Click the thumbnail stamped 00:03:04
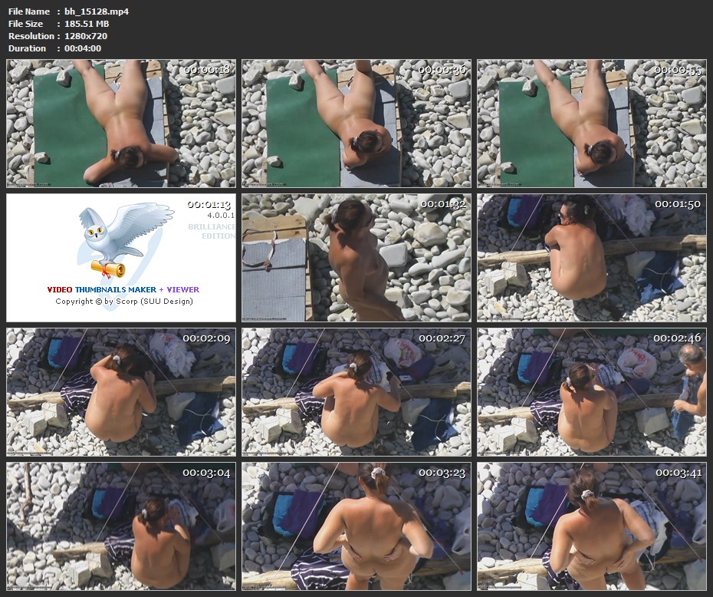The image size is (713, 597). [x=121, y=526]
